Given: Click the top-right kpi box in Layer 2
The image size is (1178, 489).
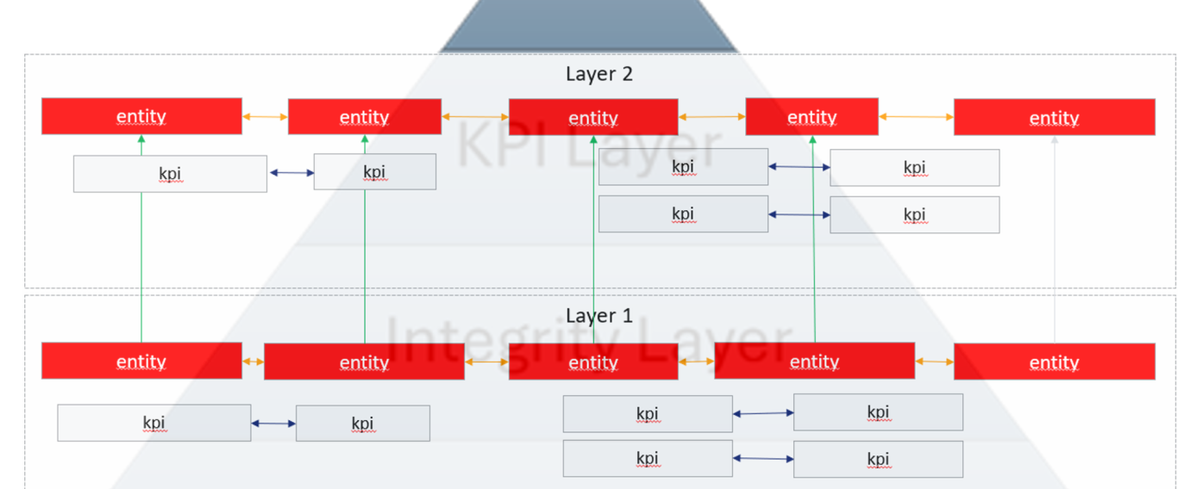Looking at the screenshot, I should pyautogui.click(x=914, y=168).
